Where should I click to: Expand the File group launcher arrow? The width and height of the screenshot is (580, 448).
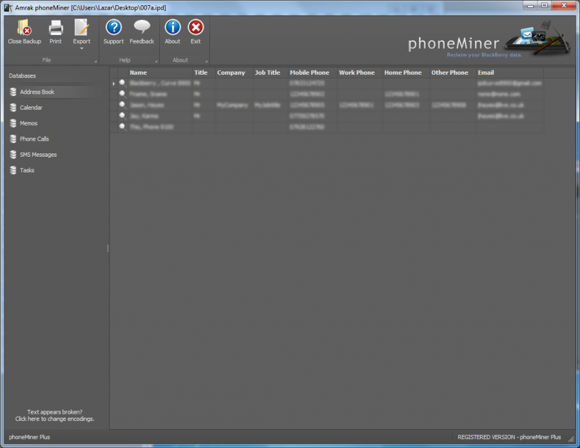point(95,61)
